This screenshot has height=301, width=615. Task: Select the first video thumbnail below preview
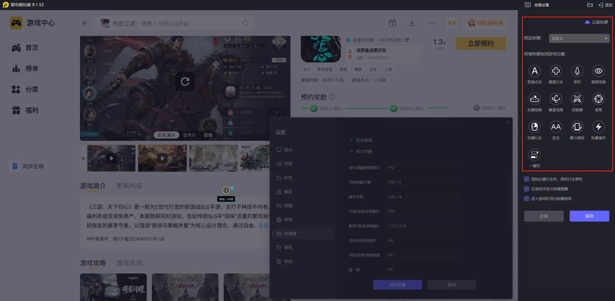coord(112,158)
